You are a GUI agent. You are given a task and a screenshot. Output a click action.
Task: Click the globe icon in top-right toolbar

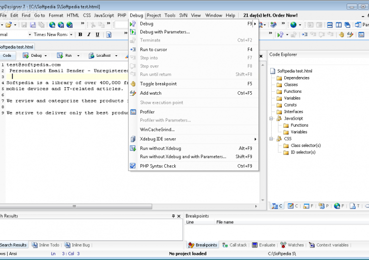[x=293, y=24]
